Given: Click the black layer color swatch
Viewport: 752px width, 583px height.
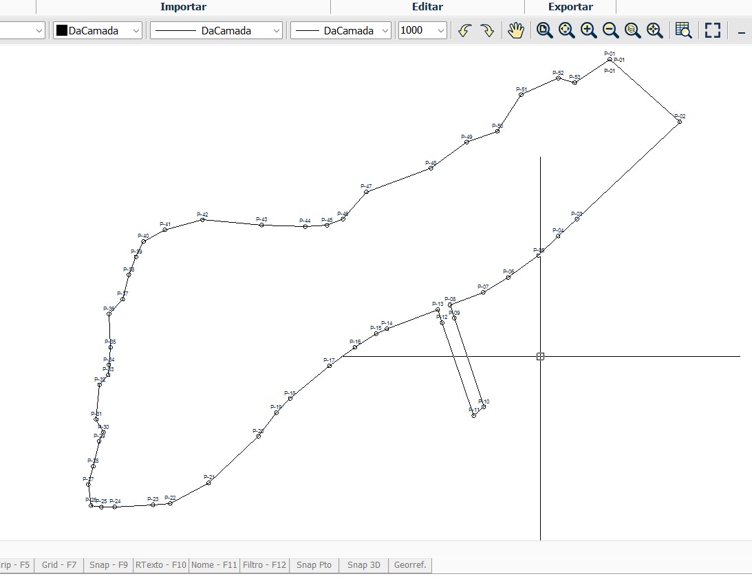Looking at the screenshot, I should [61, 30].
